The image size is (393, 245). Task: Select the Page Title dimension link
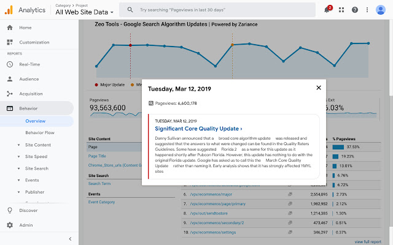point(98,156)
